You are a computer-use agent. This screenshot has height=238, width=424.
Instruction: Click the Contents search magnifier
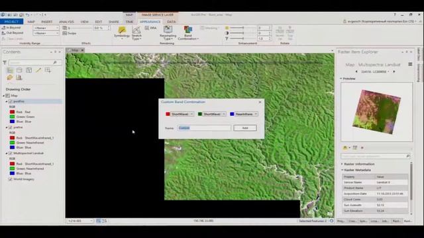coord(55,63)
